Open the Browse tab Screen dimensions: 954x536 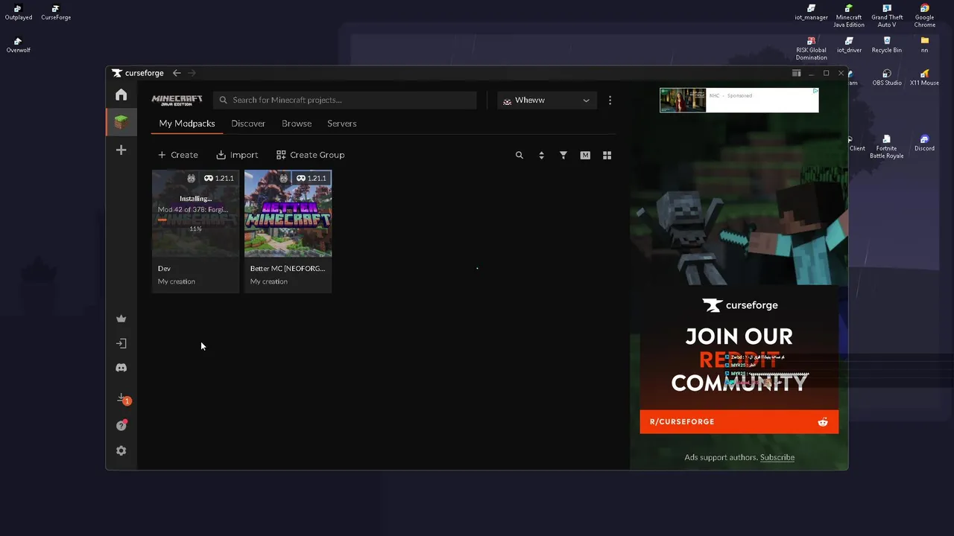(x=297, y=124)
